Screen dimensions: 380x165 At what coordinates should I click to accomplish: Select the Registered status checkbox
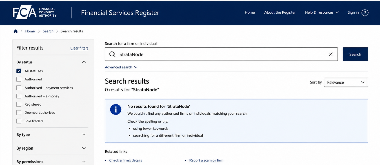click(19, 105)
